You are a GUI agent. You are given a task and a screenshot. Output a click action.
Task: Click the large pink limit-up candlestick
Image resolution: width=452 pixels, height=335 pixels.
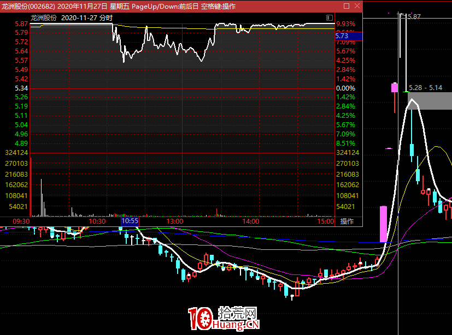(x=383, y=224)
